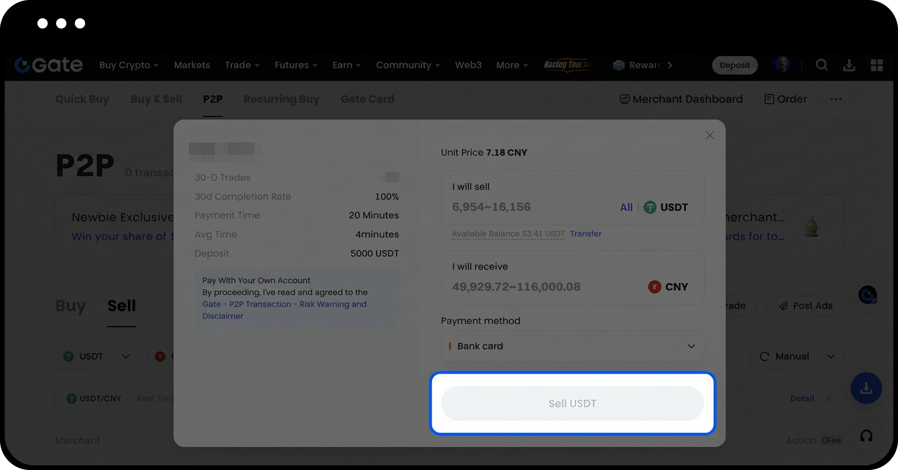898x470 pixels.
Task: Open customer support headset icon
Action: pyautogui.click(x=866, y=436)
